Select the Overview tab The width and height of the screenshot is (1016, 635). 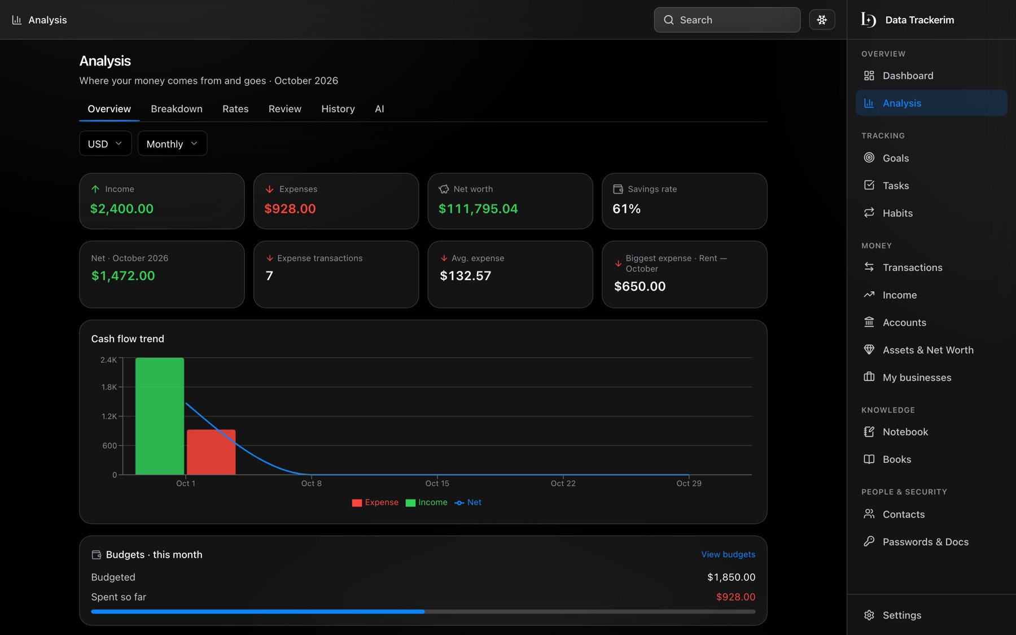pos(109,108)
